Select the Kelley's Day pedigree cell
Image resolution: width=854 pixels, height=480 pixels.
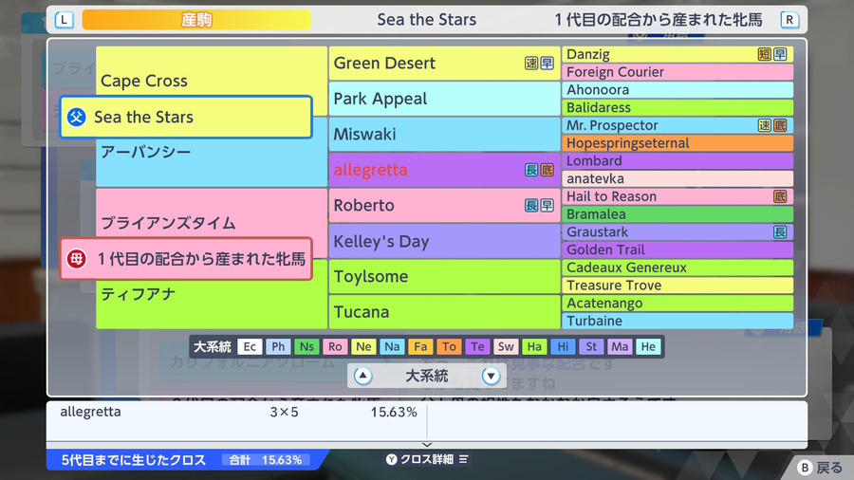click(x=444, y=241)
